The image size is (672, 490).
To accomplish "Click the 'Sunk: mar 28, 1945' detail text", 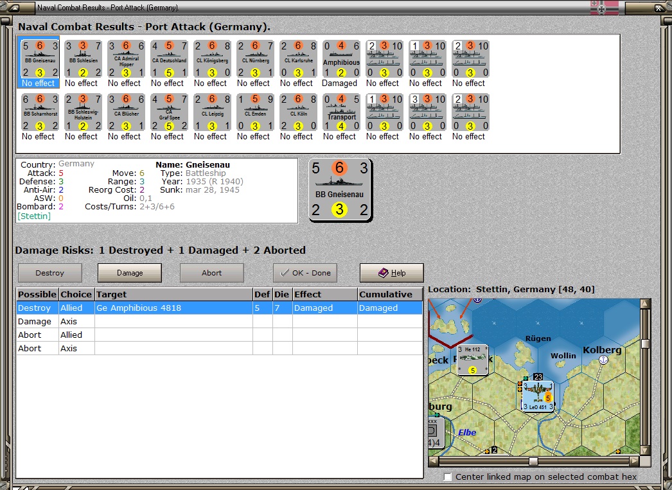I will 200,189.
